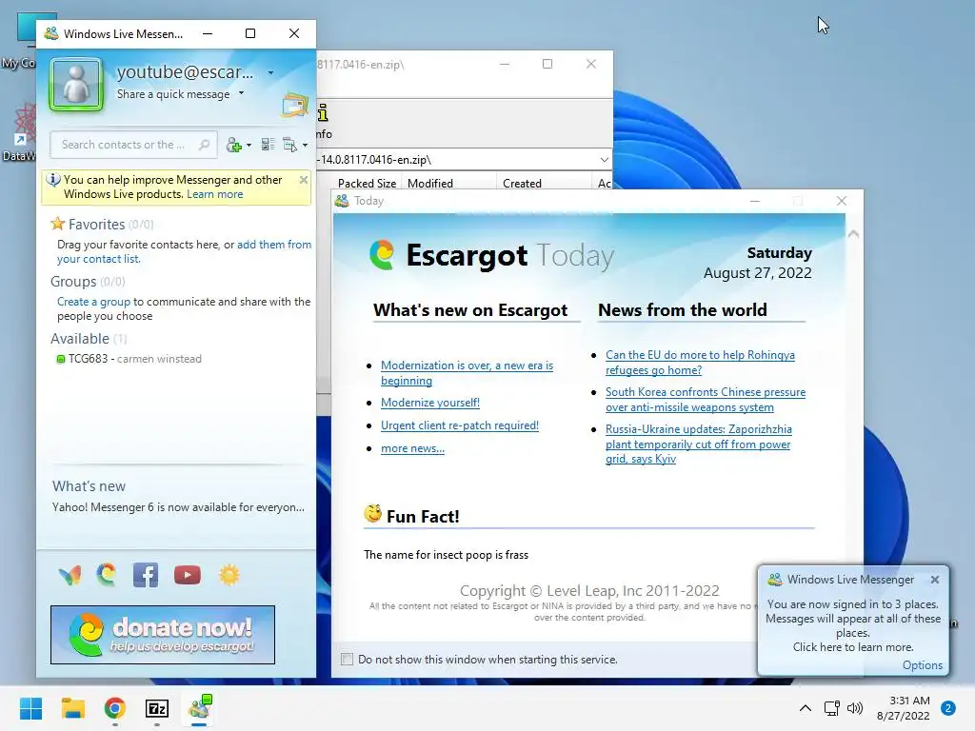Click add them from your contact list link
Screen dimensions: 975x731
click(184, 251)
